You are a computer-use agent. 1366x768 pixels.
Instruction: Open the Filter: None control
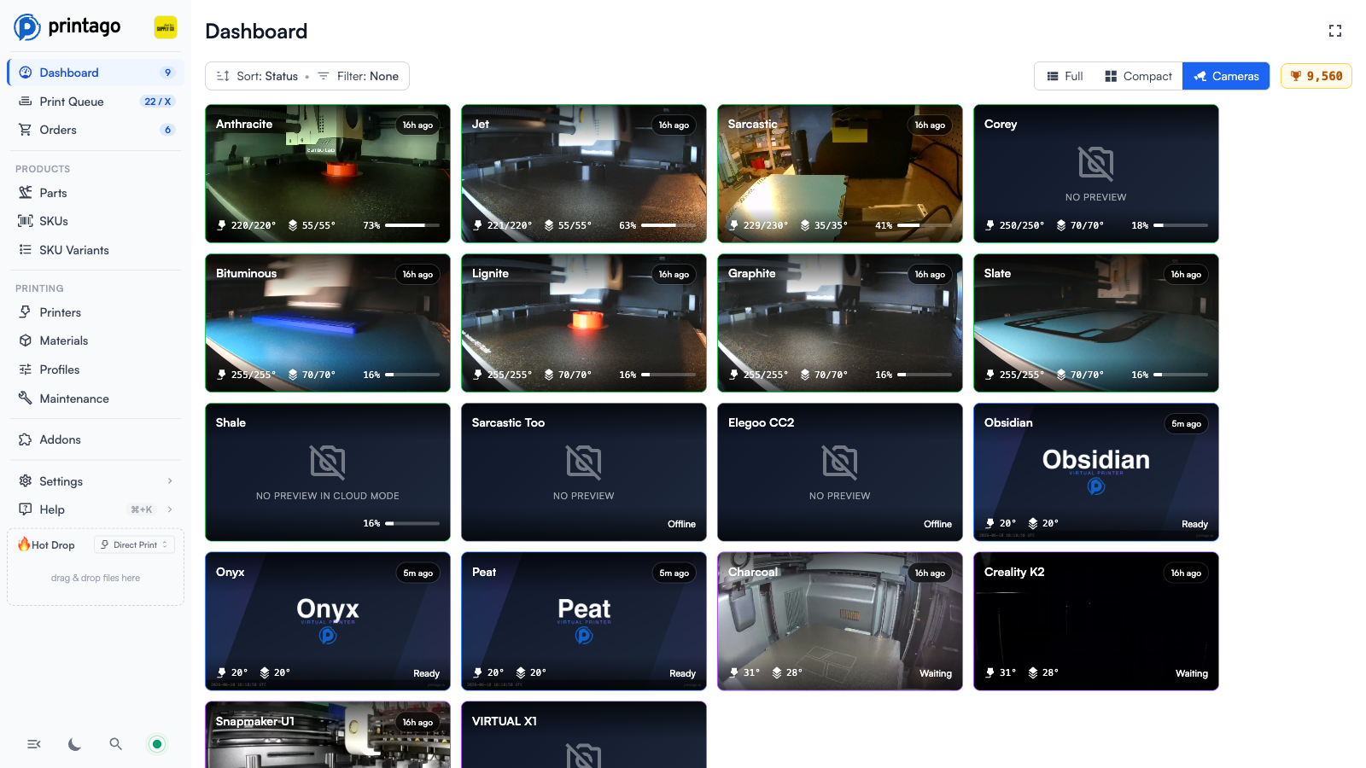(x=359, y=76)
